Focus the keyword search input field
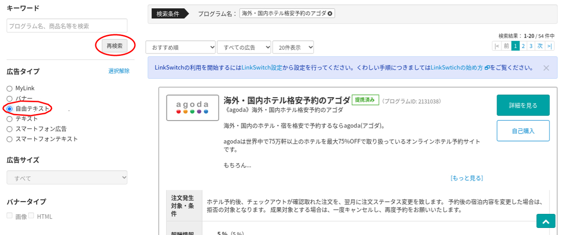 [67, 26]
